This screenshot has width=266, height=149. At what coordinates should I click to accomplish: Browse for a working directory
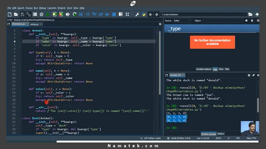[x=250, y=14]
